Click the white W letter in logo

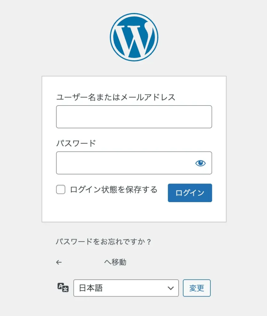(134, 40)
